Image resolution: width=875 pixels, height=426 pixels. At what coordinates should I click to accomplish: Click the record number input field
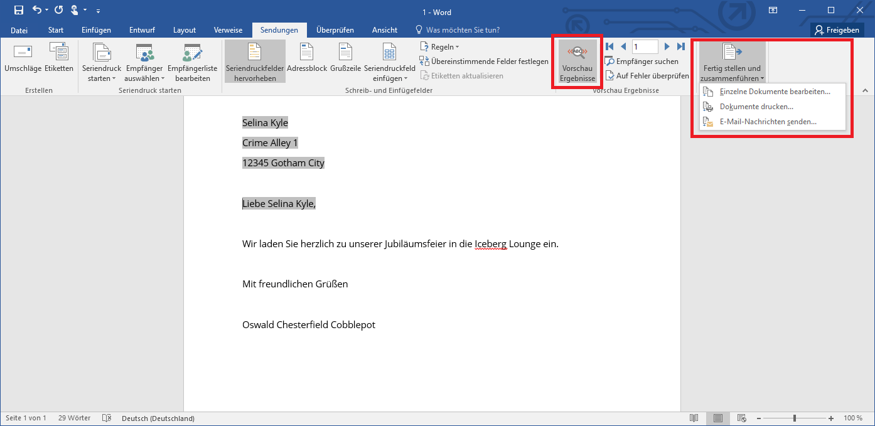(x=645, y=46)
